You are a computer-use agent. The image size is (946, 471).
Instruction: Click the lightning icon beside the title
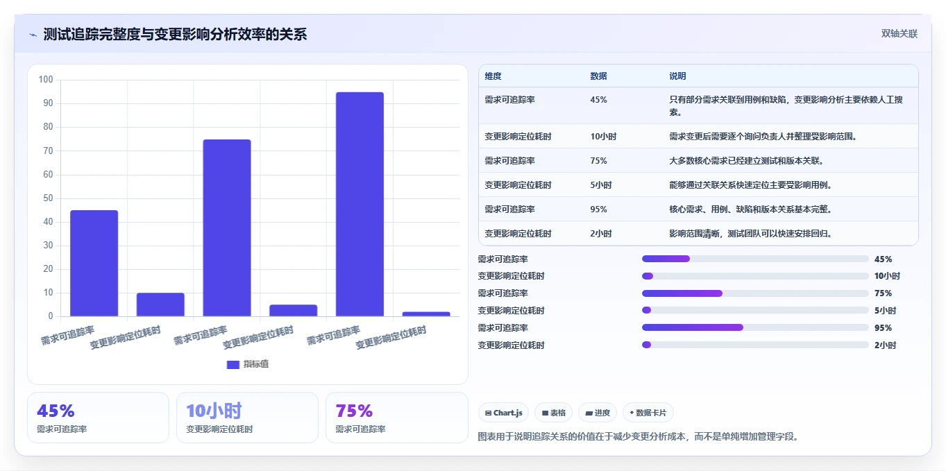click(33, 35)
